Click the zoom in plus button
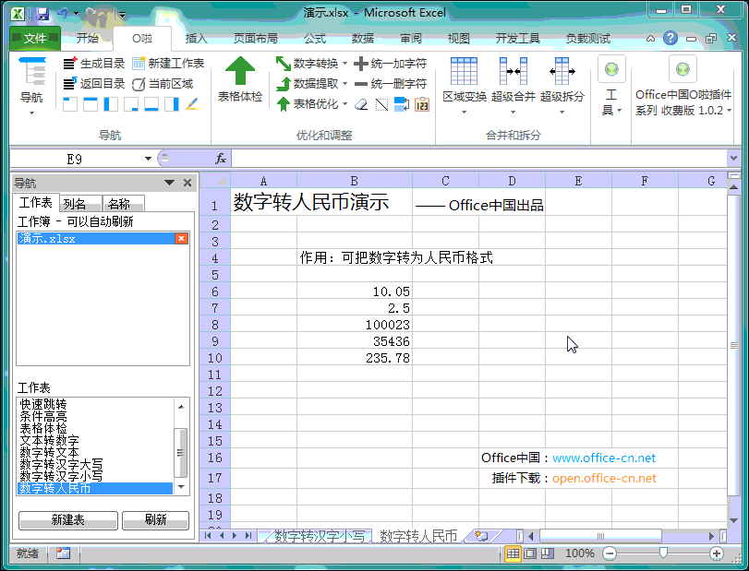The width and height of the screenshot is (749, 571). pyautogui.click(x=716, y=553)
